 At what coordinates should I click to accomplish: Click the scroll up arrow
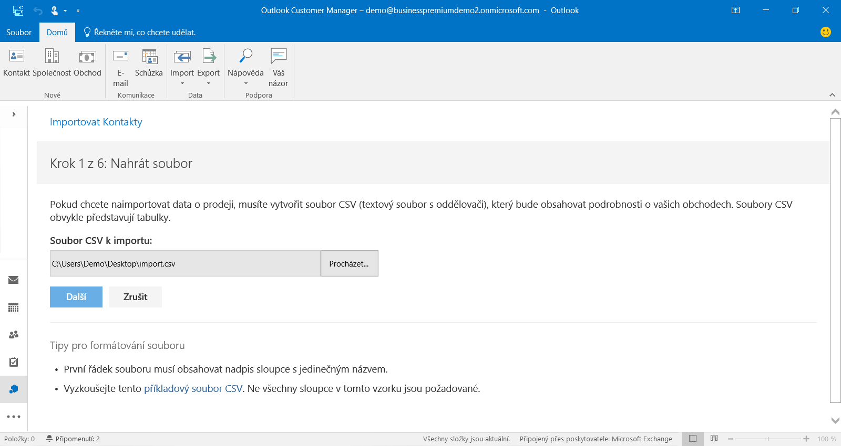point(835,112)
